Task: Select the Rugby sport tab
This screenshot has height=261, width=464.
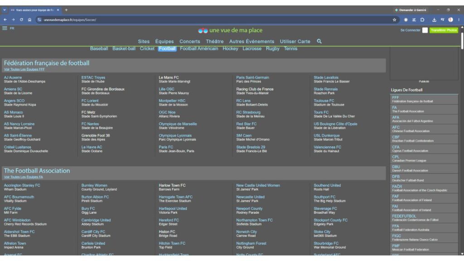Action: pos(272,48)
